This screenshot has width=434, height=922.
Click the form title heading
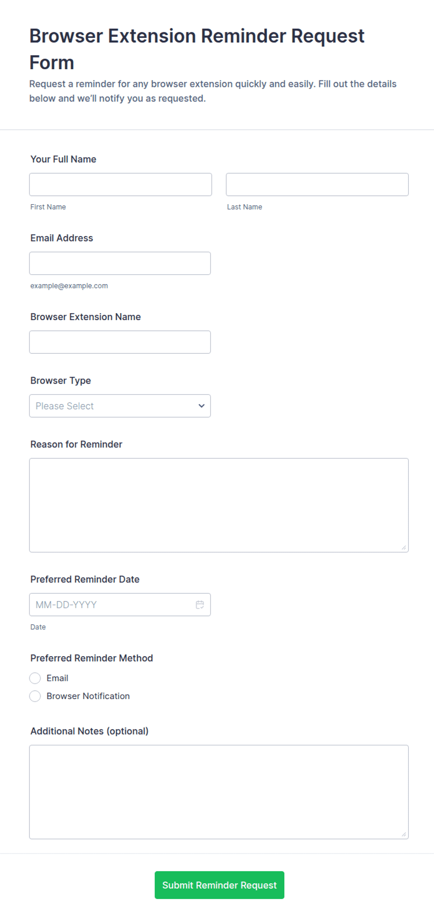(197, 49)
